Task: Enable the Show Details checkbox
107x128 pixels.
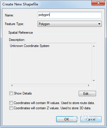Action: [x=11, y=93]
